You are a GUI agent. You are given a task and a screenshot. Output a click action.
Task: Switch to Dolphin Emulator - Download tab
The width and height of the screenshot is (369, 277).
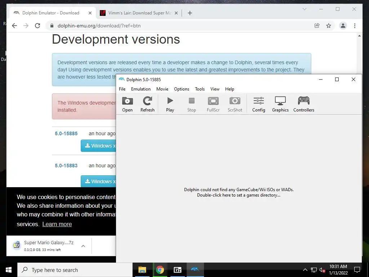(x=50, y=13)
